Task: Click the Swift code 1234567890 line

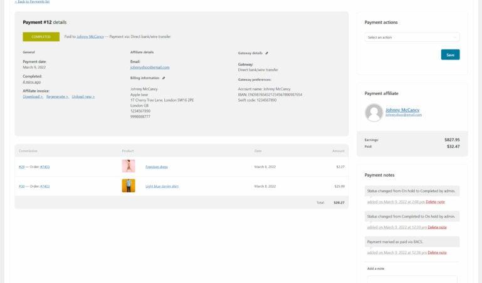Action: [x=257, y=100]
